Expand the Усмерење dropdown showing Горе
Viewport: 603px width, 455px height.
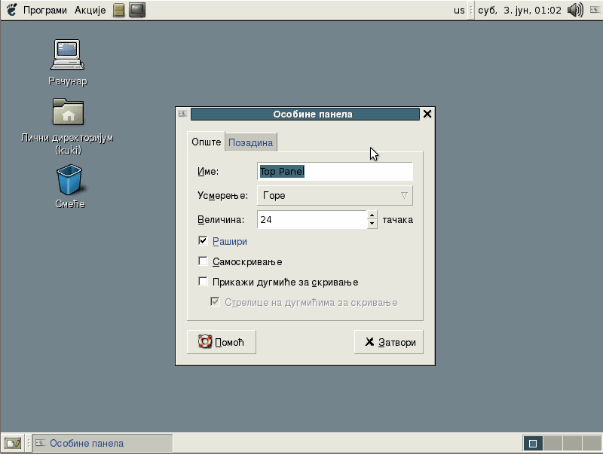(335, 196)
